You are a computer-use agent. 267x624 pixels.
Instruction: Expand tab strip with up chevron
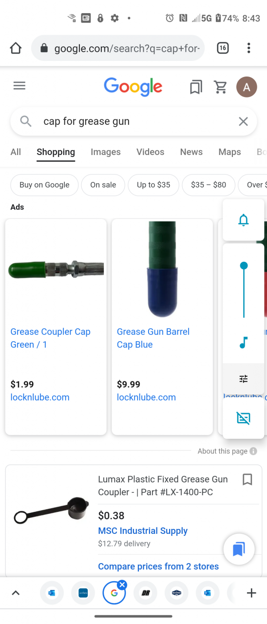pyautogui.click(x=16, y=593)
